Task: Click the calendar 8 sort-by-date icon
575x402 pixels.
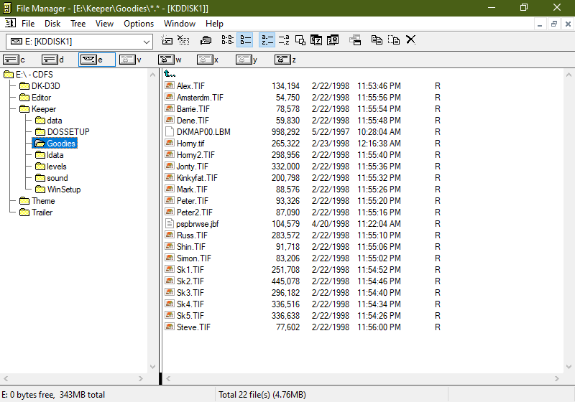Action: pyautogui.click(x=333, y=40)
